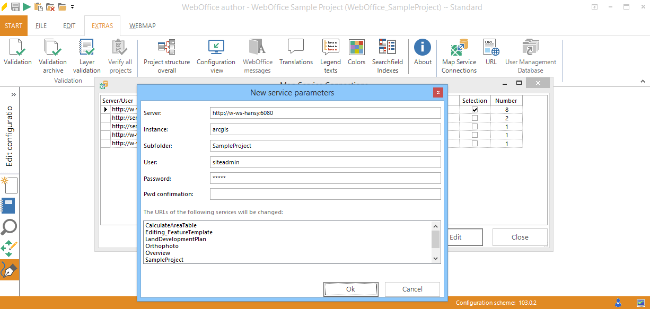650x309 pixels.
Task: Open Map Service Connections
Action: [x=459, y=55]
